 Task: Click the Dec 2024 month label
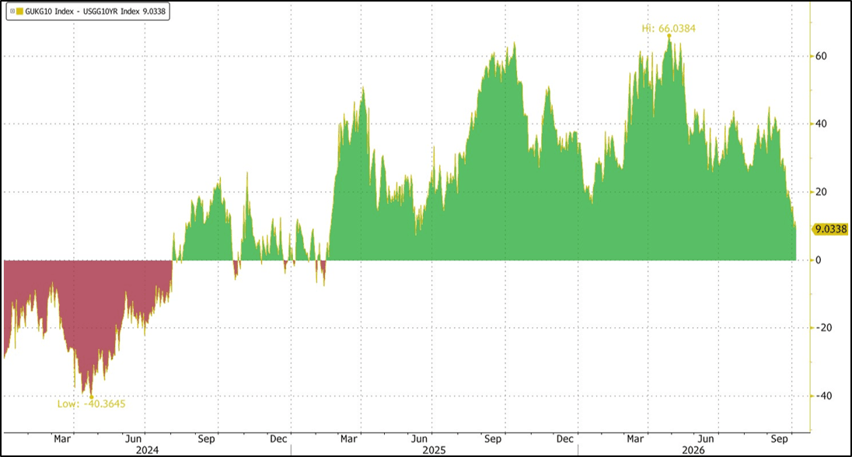tap(278, 438)
